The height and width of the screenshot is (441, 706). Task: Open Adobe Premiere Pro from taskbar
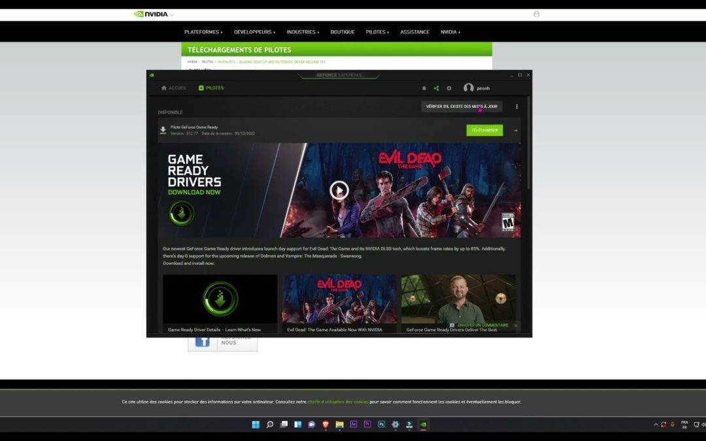pos(367,425)
